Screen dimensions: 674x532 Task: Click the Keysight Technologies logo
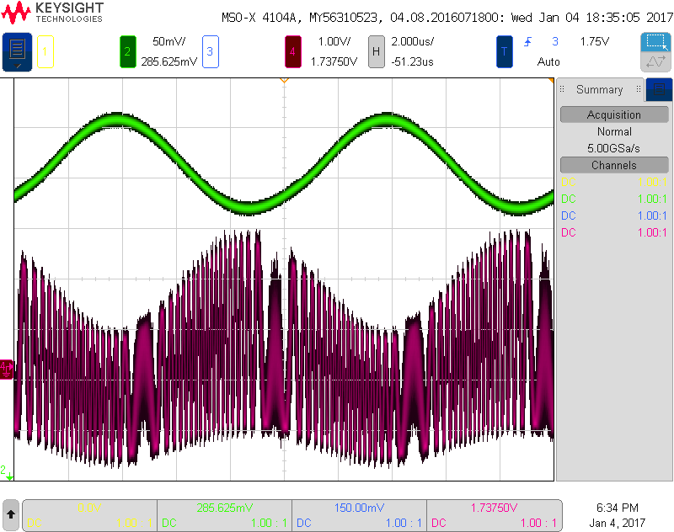point(52,13)
